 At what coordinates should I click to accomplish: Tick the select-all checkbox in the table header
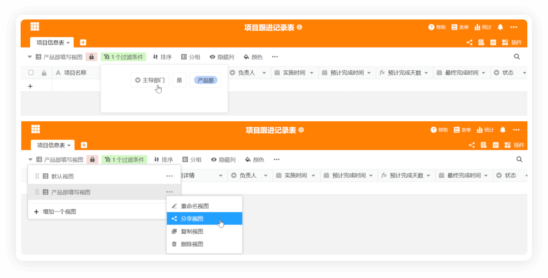tap(31, 73)
